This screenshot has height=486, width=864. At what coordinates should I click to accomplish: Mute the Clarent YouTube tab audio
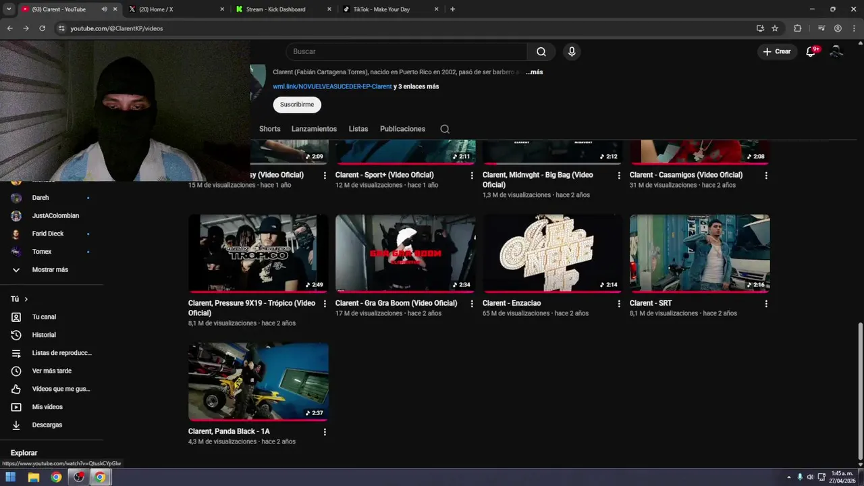(x=104, y=9)
